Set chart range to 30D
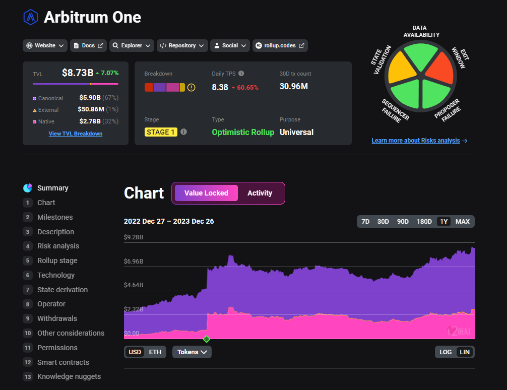The image size is (507, 390). [383, 222]
